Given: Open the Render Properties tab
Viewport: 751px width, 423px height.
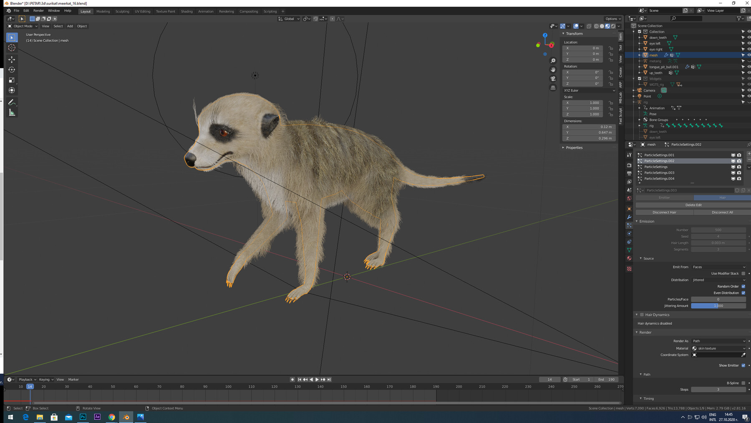Looking at the screenshot, I should tap(629, 165).
